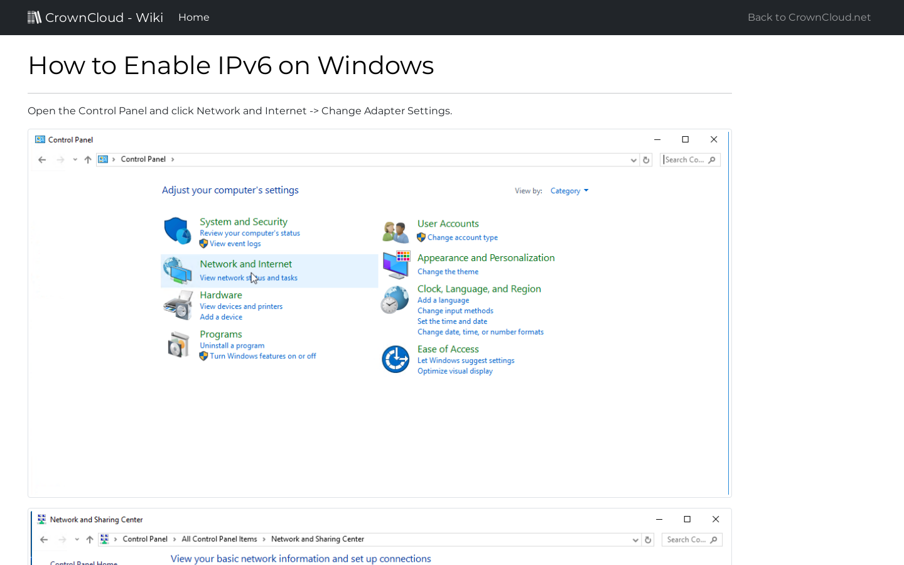Screen dimensions: 904x565
Task: Open the View by Category dropdown
Action: click(x=569, y=191)
